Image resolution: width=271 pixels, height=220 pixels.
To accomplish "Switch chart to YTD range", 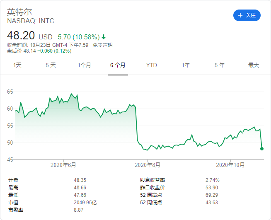I will click(152, 65).
